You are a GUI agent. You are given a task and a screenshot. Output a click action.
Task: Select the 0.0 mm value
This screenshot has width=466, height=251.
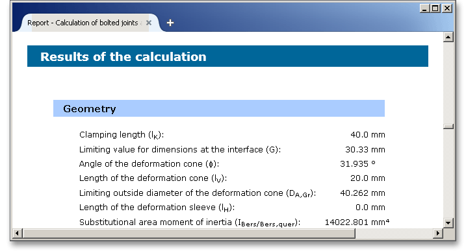[x=370, y=207]
